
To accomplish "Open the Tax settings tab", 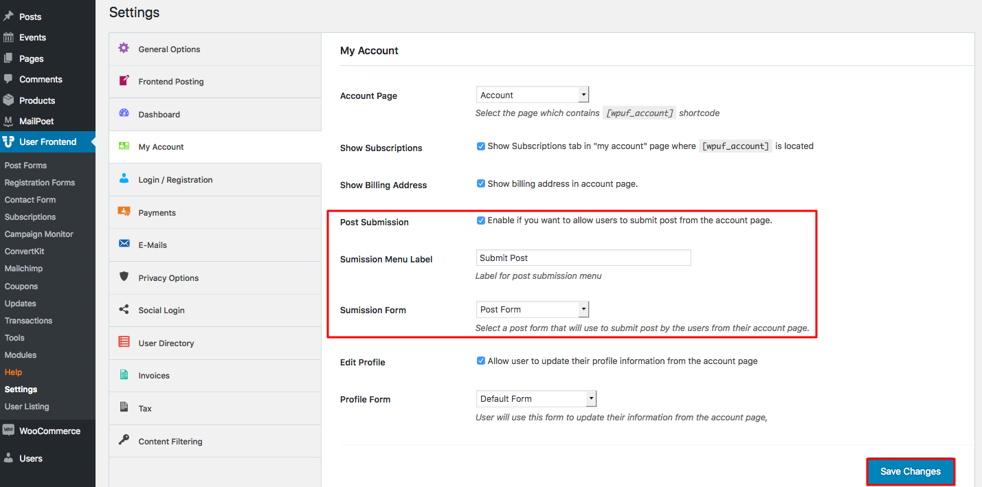I will pyautogui.click(x=215, y=409).
